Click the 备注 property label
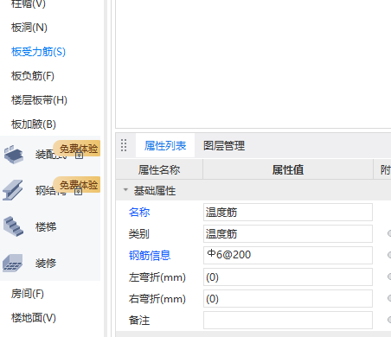391x337 pixels. click(139, 321)
